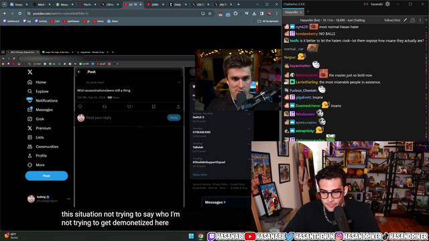Click the repost icon under the post

(105, 106)
